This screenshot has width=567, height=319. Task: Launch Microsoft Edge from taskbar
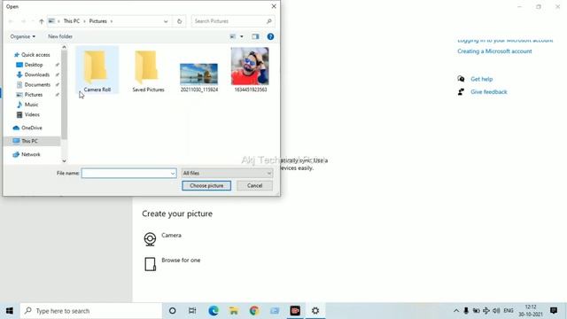[x=214, y=311]
